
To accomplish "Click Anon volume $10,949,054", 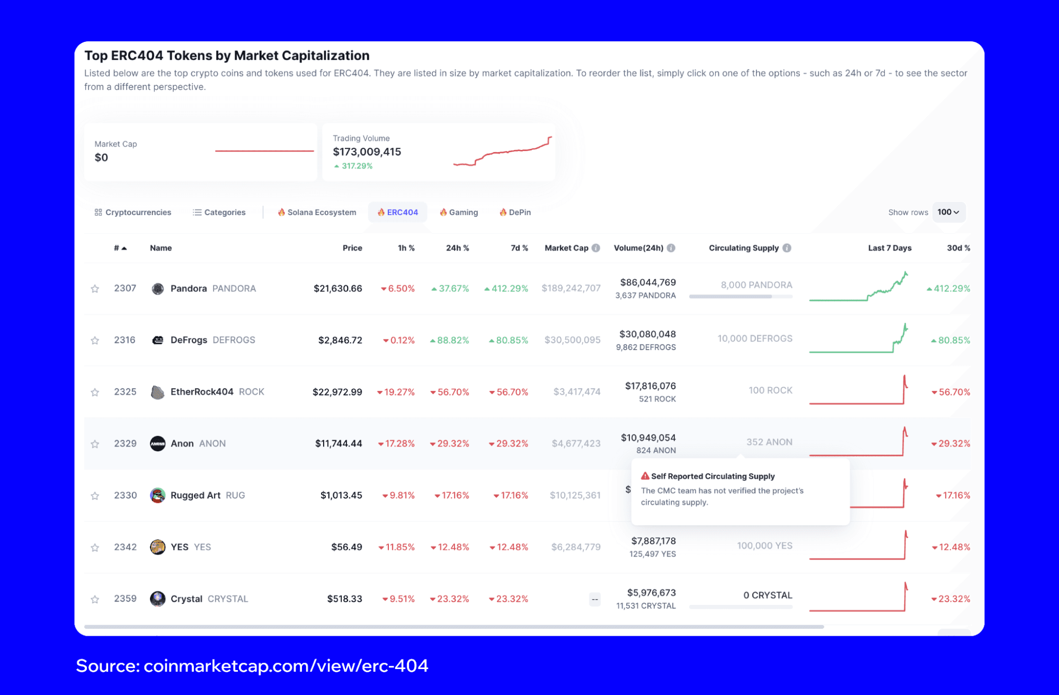I will pos(648,438).
